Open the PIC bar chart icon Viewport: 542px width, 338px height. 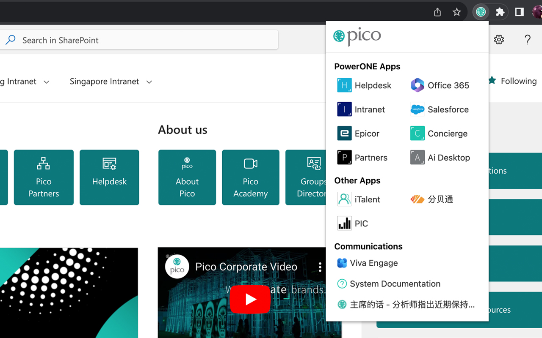tap(344, 224)
